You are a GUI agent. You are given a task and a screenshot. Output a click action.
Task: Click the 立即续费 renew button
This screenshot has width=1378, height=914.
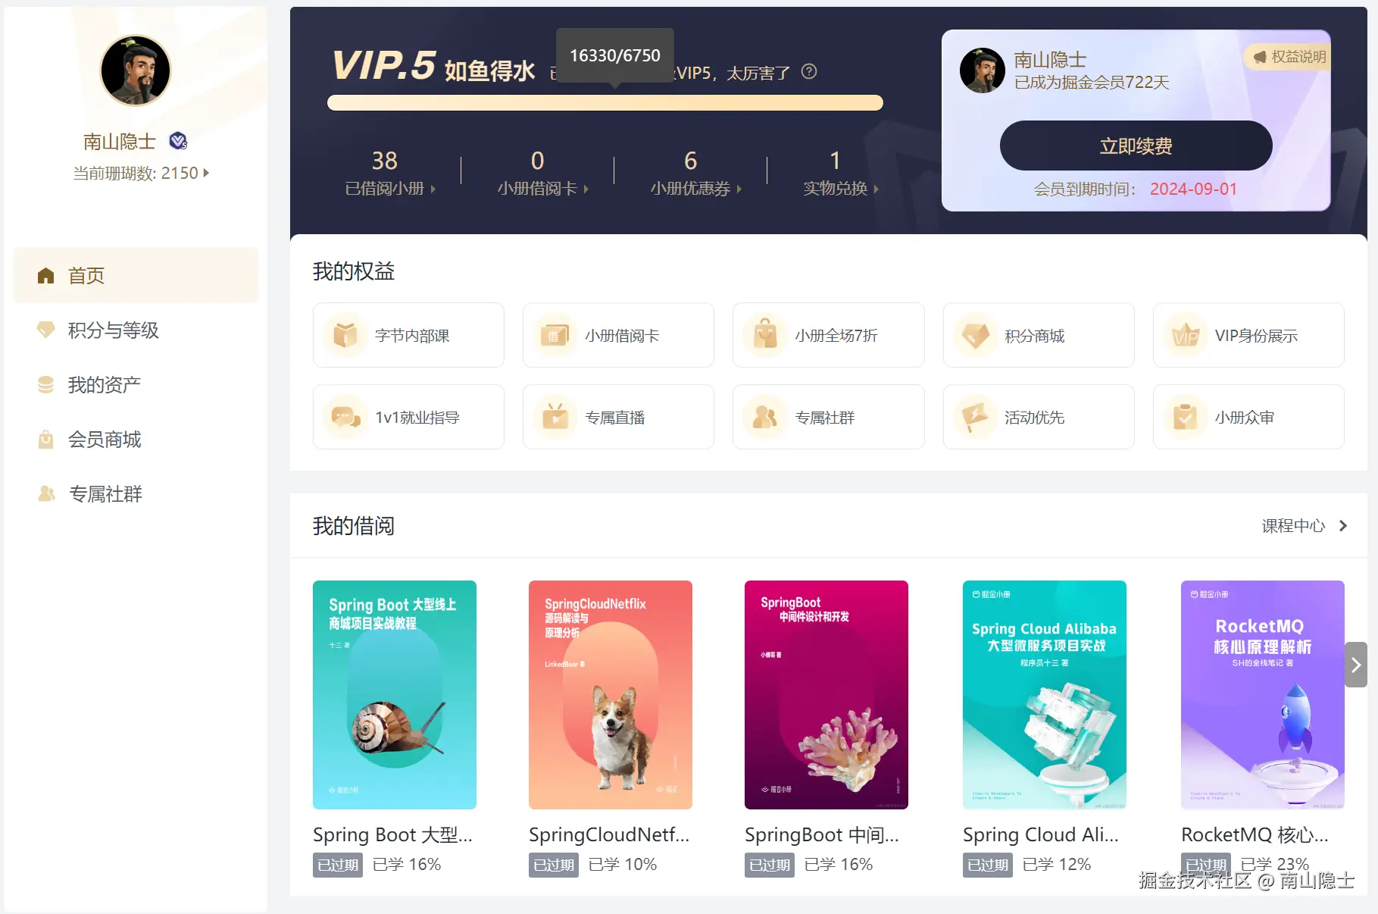click(1136, 146)
